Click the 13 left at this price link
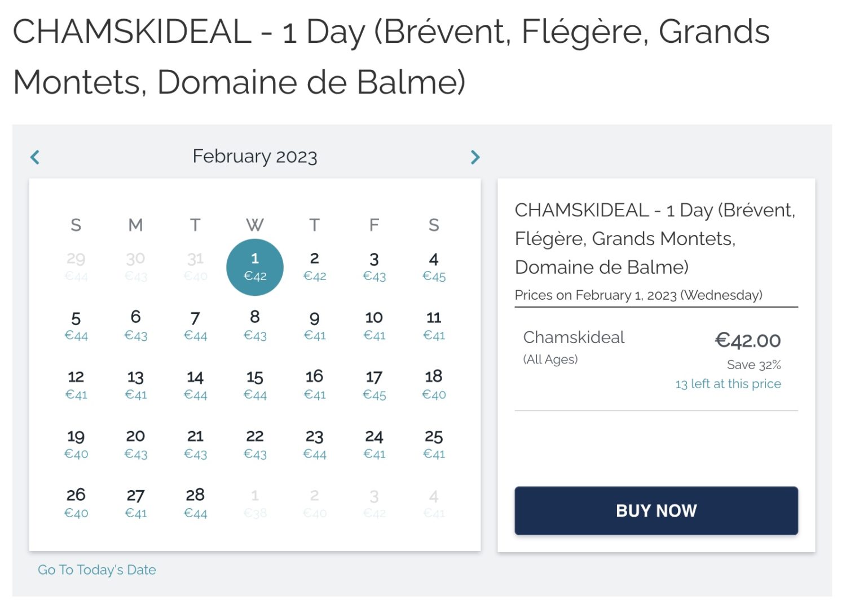The width and height of the screenshot is (846, 613). tap(728, 384)
